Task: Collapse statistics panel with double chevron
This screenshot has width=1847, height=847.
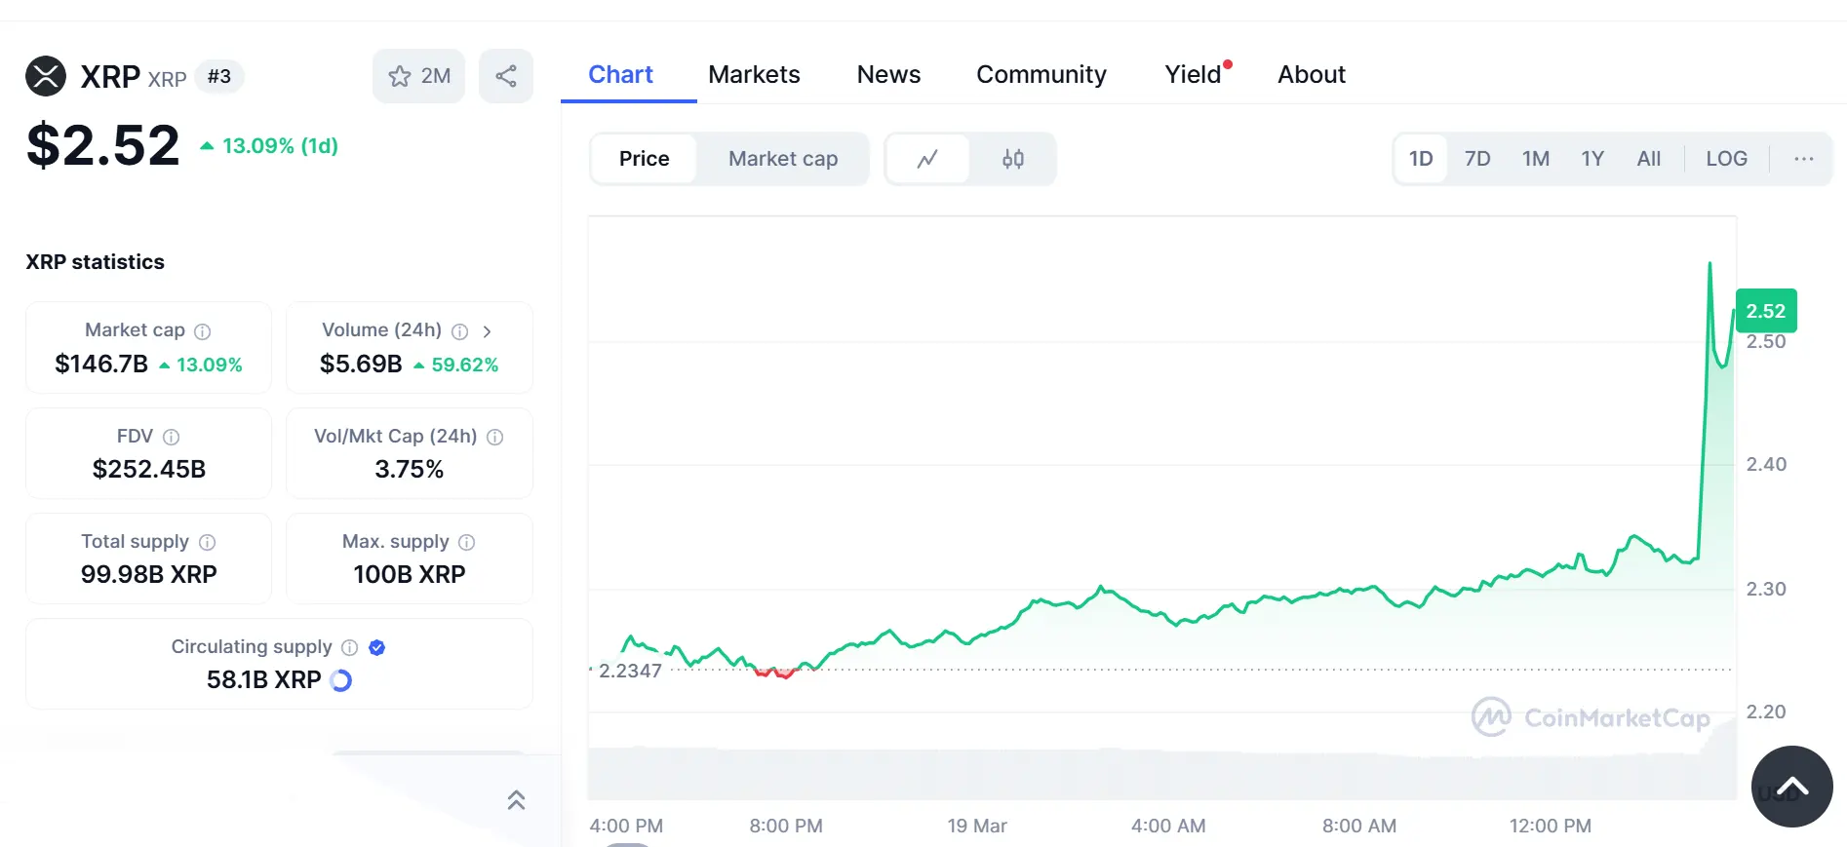Action: (517, 800)
